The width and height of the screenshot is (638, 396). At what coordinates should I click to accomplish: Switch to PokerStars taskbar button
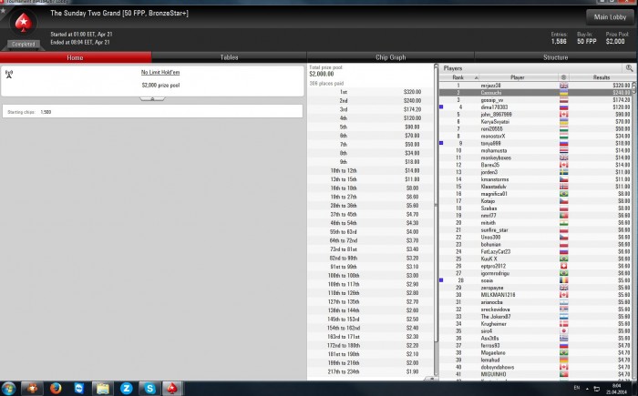tap(172, 389)
